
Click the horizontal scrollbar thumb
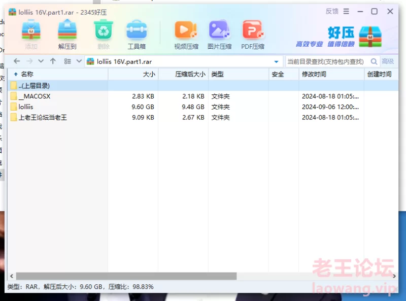tap(126, 276)
